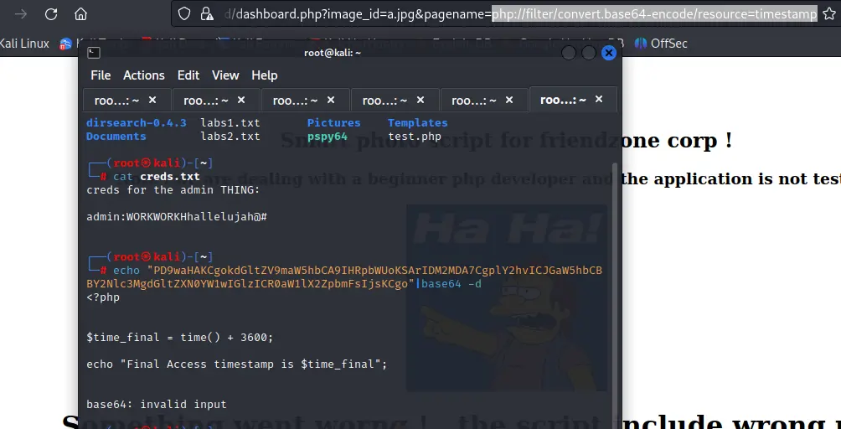Click the browser forward arrow button
Screen dimensions: 841x429
tap(21, 14)
